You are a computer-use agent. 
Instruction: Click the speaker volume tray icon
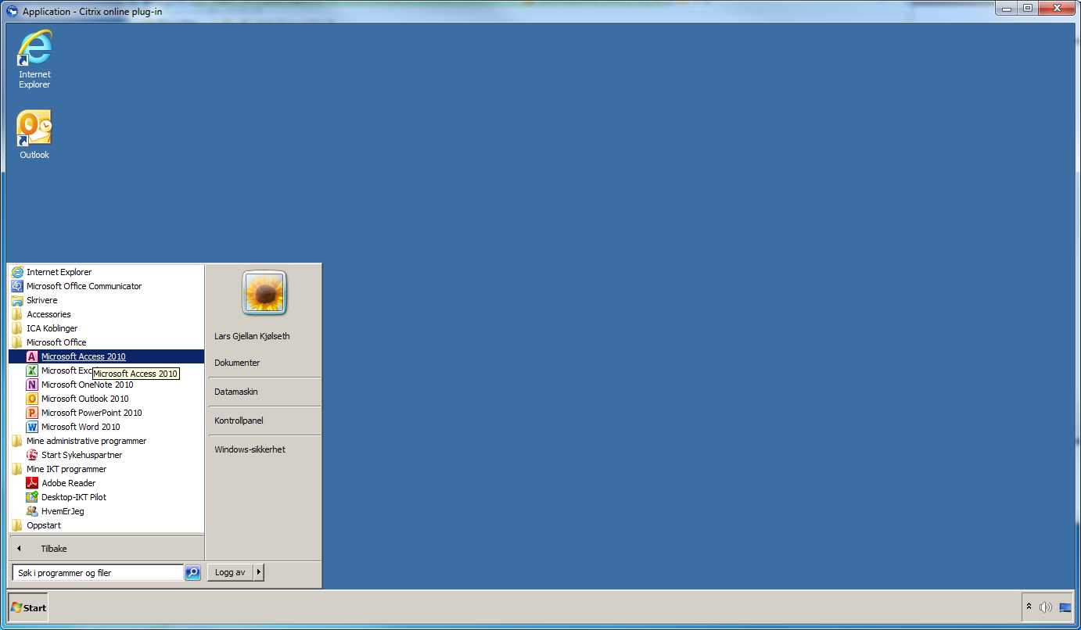(1046, 607)
